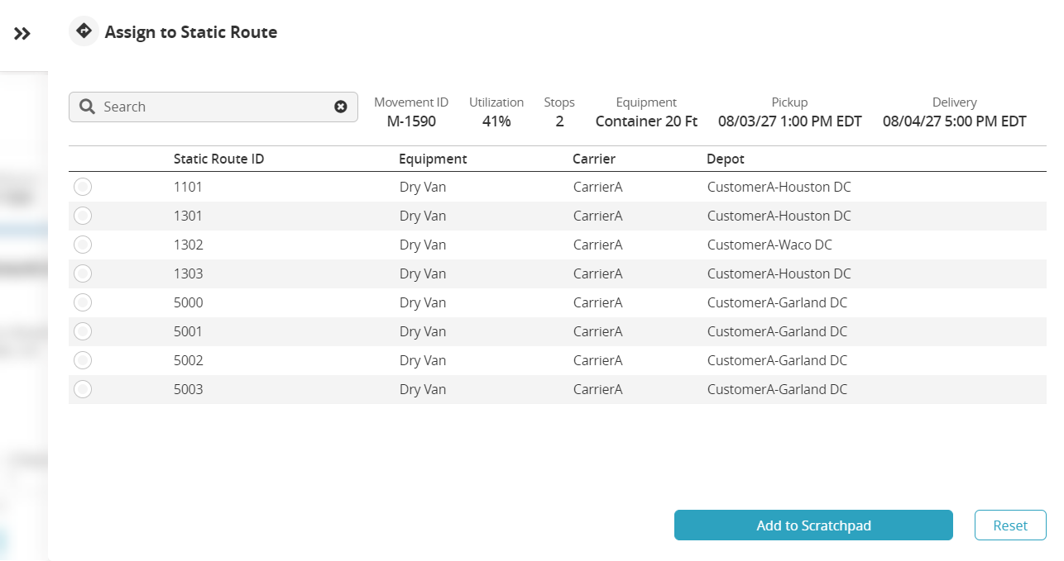This screenshot has height=561, width=1064.
Task: Expand the collapsed sidebar with double chevron
Action: (x=22, y=34)
